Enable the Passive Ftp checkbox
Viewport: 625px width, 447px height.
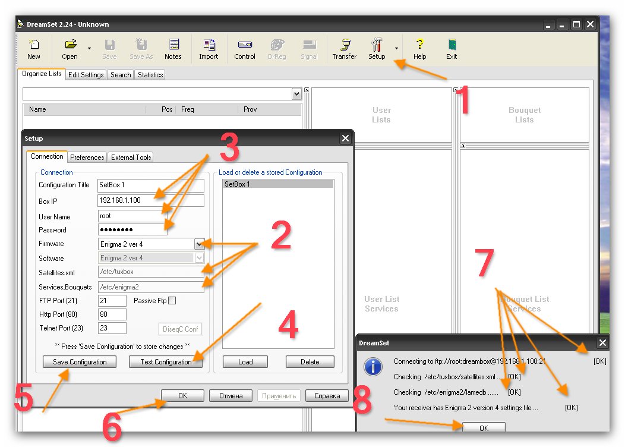click(172, 301)
